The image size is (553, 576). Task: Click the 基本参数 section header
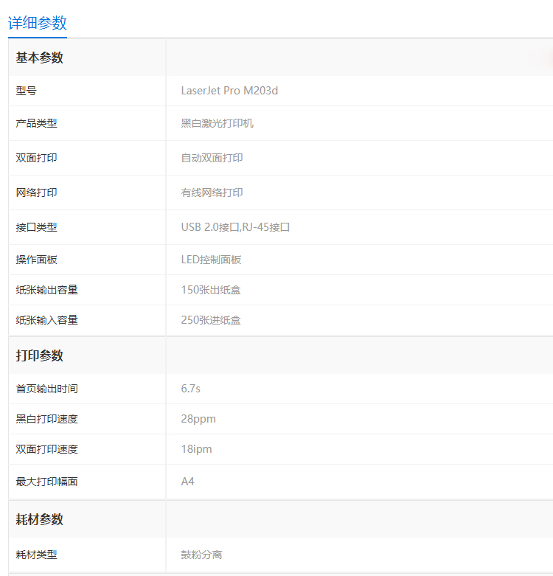[x=40, y=58]
